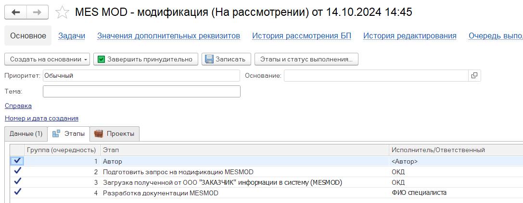The height and width of the screenshot is (203, 523).
Task: Expand the Создать на основании dropdown
Action: point(47,59)
